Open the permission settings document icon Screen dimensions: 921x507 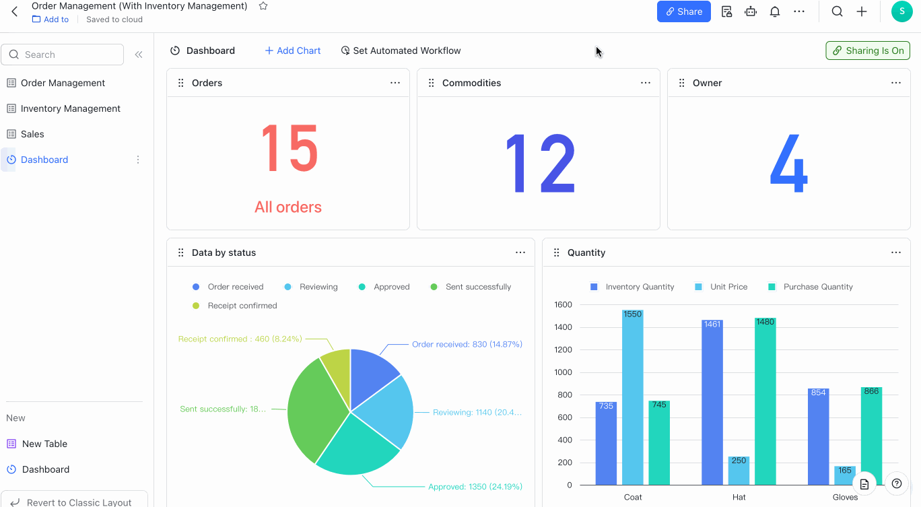726,11
